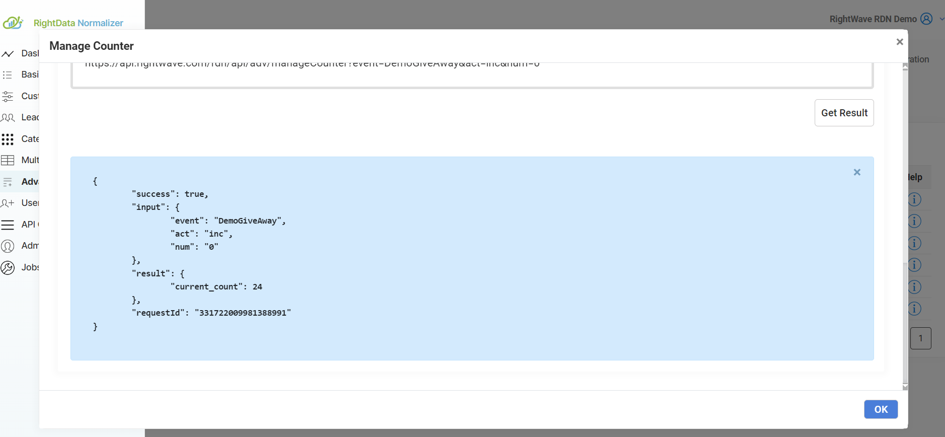Open the User add-person sidebar icon
The image size is (945, 437).
point(8,203)
